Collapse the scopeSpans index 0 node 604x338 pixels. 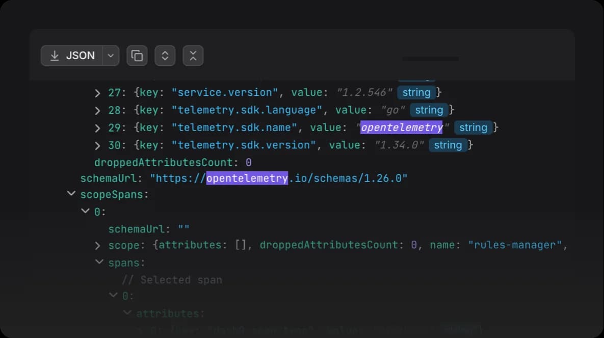coord(86,211)
